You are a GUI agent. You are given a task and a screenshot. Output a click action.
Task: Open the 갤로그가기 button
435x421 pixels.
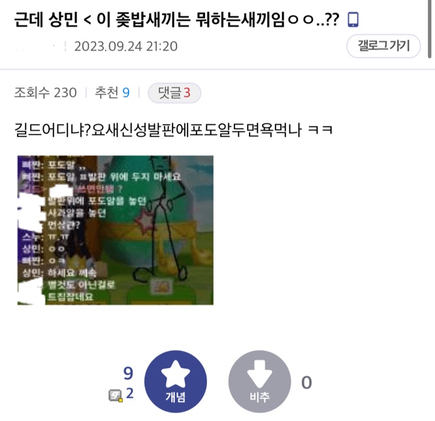coord(383,46)
